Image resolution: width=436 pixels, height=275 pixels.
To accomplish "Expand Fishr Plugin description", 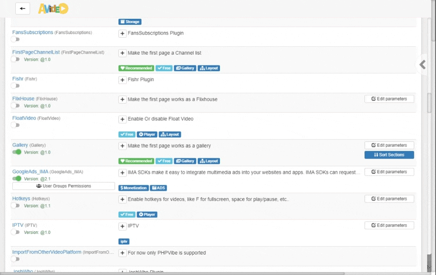I will tap(122, 80).
